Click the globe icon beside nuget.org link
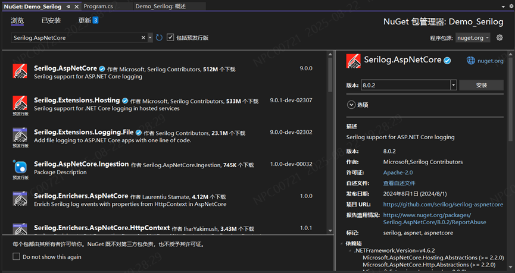This screenshot has height=273, width=515. point(471,61)
